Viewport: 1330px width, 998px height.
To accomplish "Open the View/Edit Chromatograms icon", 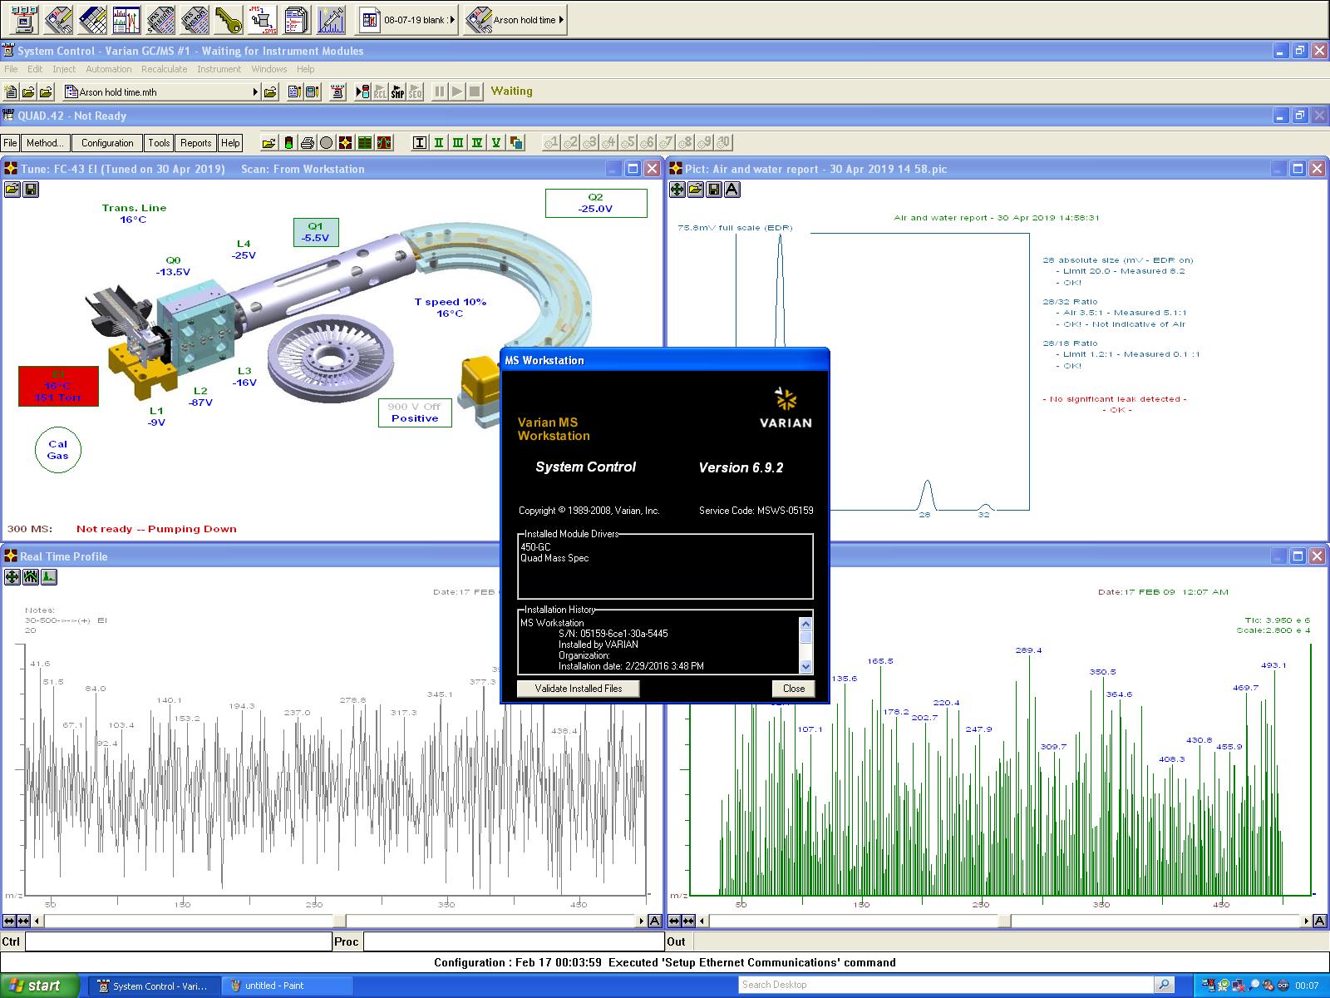I will (x=127, y=19).
